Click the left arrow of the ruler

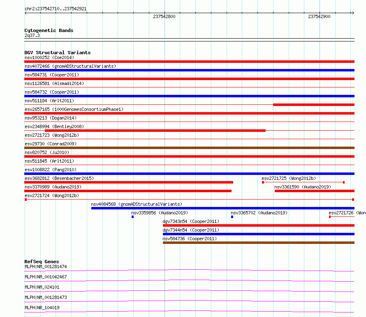point(25,13)
